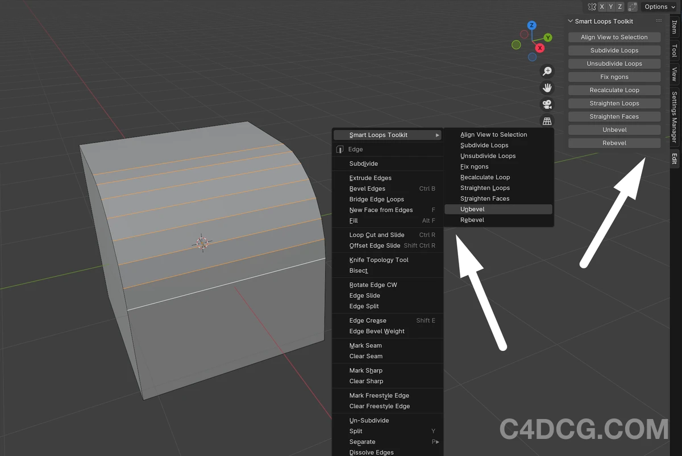Screen dimensions: 682x456
Task: Expand the Smart Loops Toolkit submenu arrow
Action: 436,135
